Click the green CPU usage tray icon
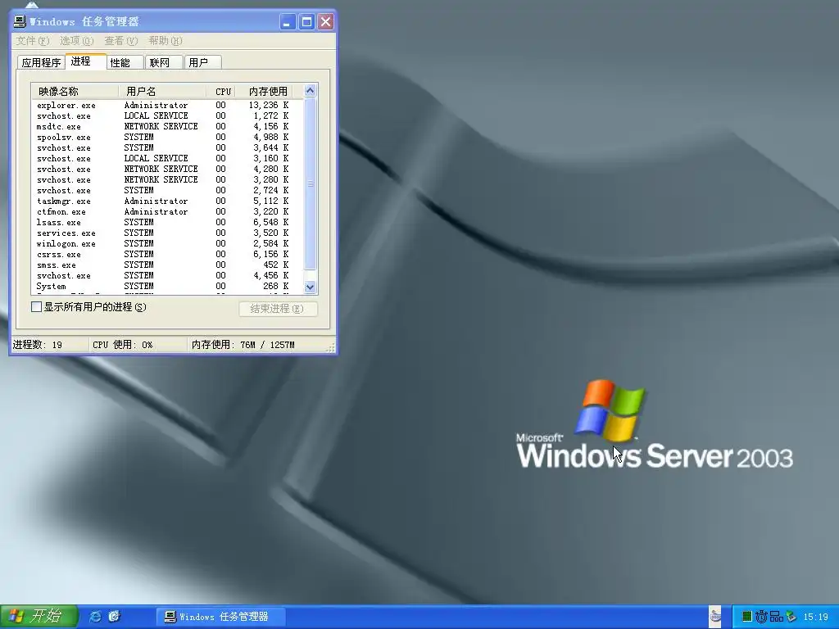 747,617
